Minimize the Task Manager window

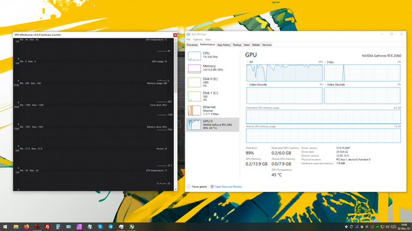pyautogui.click(x=382, y=34)
